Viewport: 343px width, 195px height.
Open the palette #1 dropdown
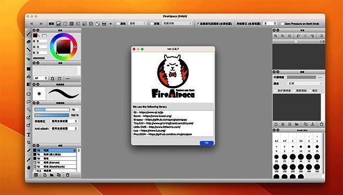(41, 79)
